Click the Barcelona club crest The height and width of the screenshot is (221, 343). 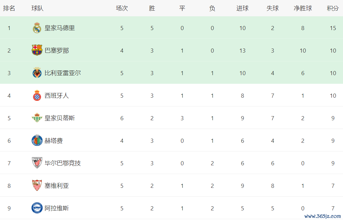coord(37,50)
